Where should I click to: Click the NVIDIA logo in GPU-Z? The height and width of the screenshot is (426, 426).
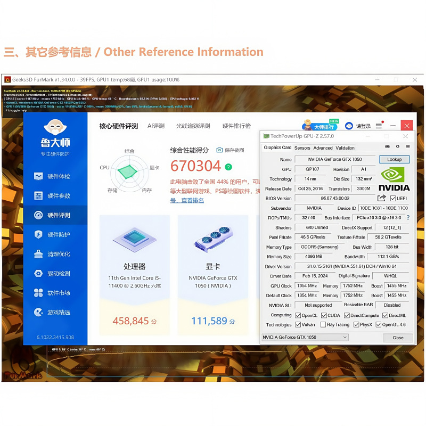tap(394, 179)
